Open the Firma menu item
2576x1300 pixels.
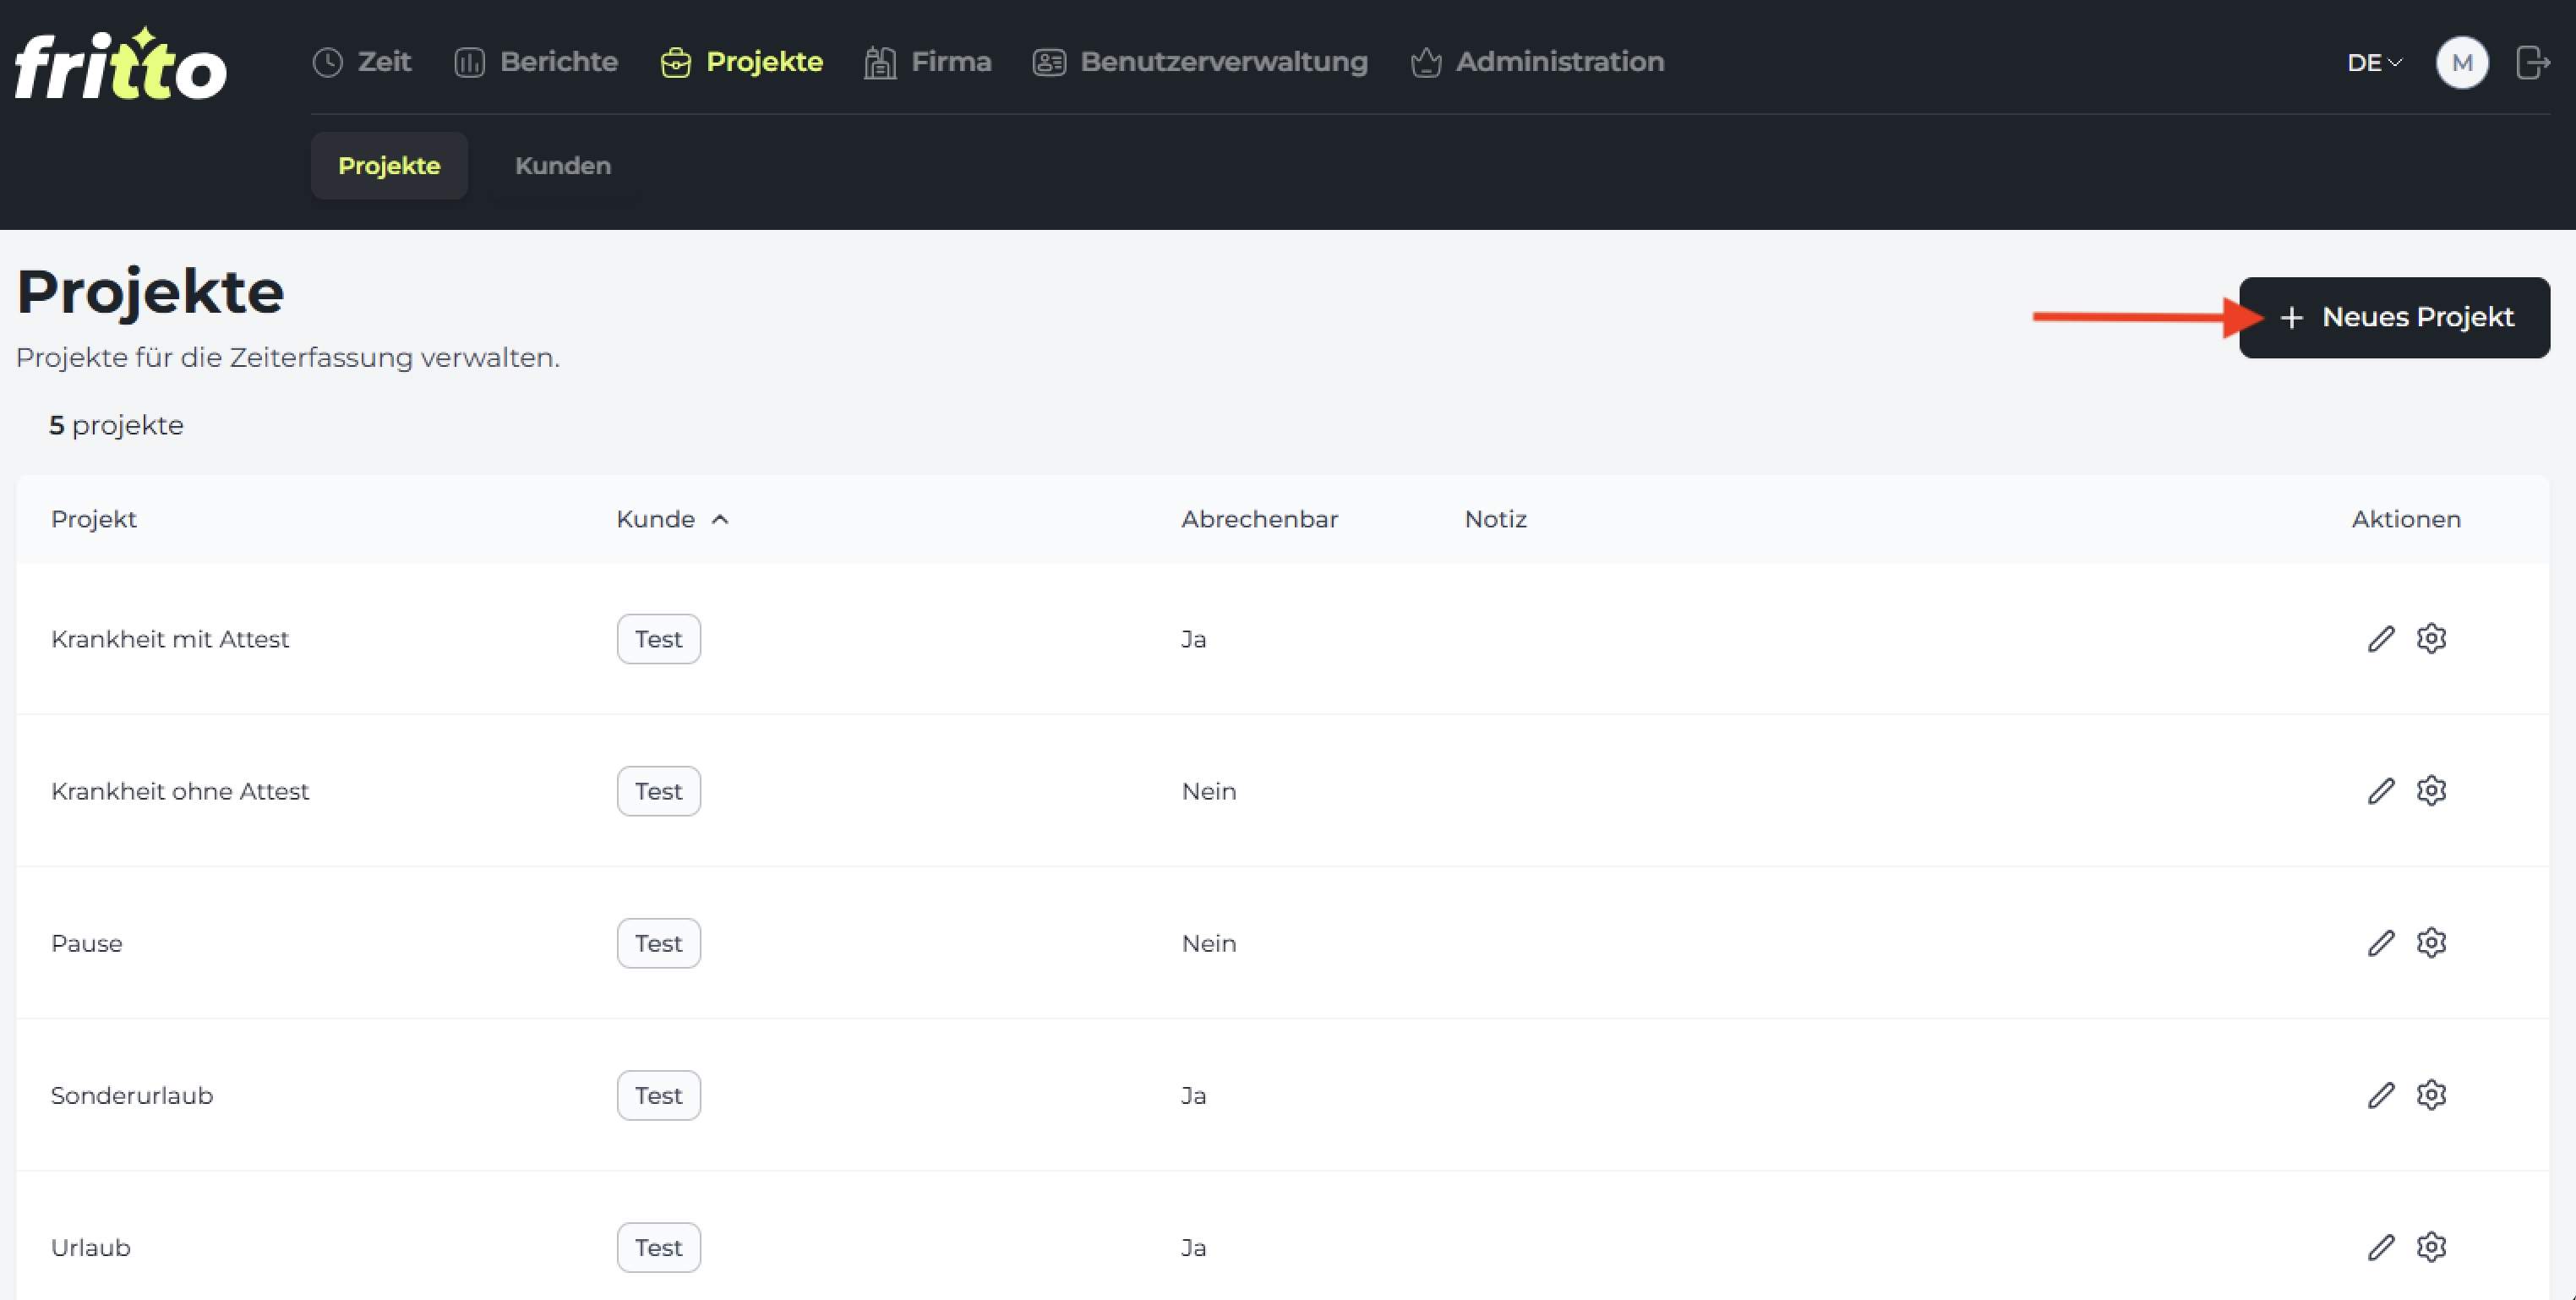pos(928,62)
